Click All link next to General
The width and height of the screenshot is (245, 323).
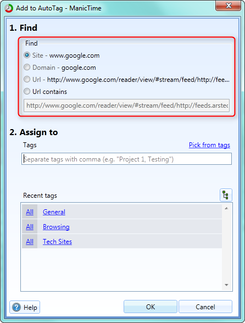click(30, 212)
